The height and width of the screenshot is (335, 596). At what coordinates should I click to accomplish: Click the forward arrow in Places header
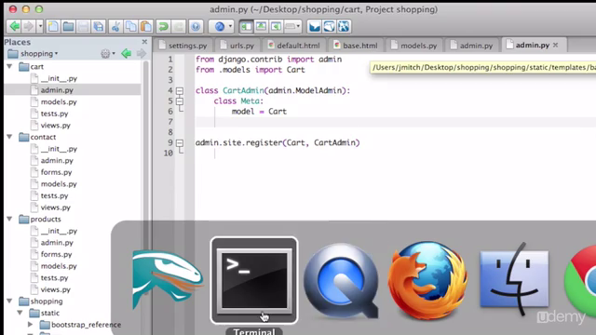click(x=141, y=54)
